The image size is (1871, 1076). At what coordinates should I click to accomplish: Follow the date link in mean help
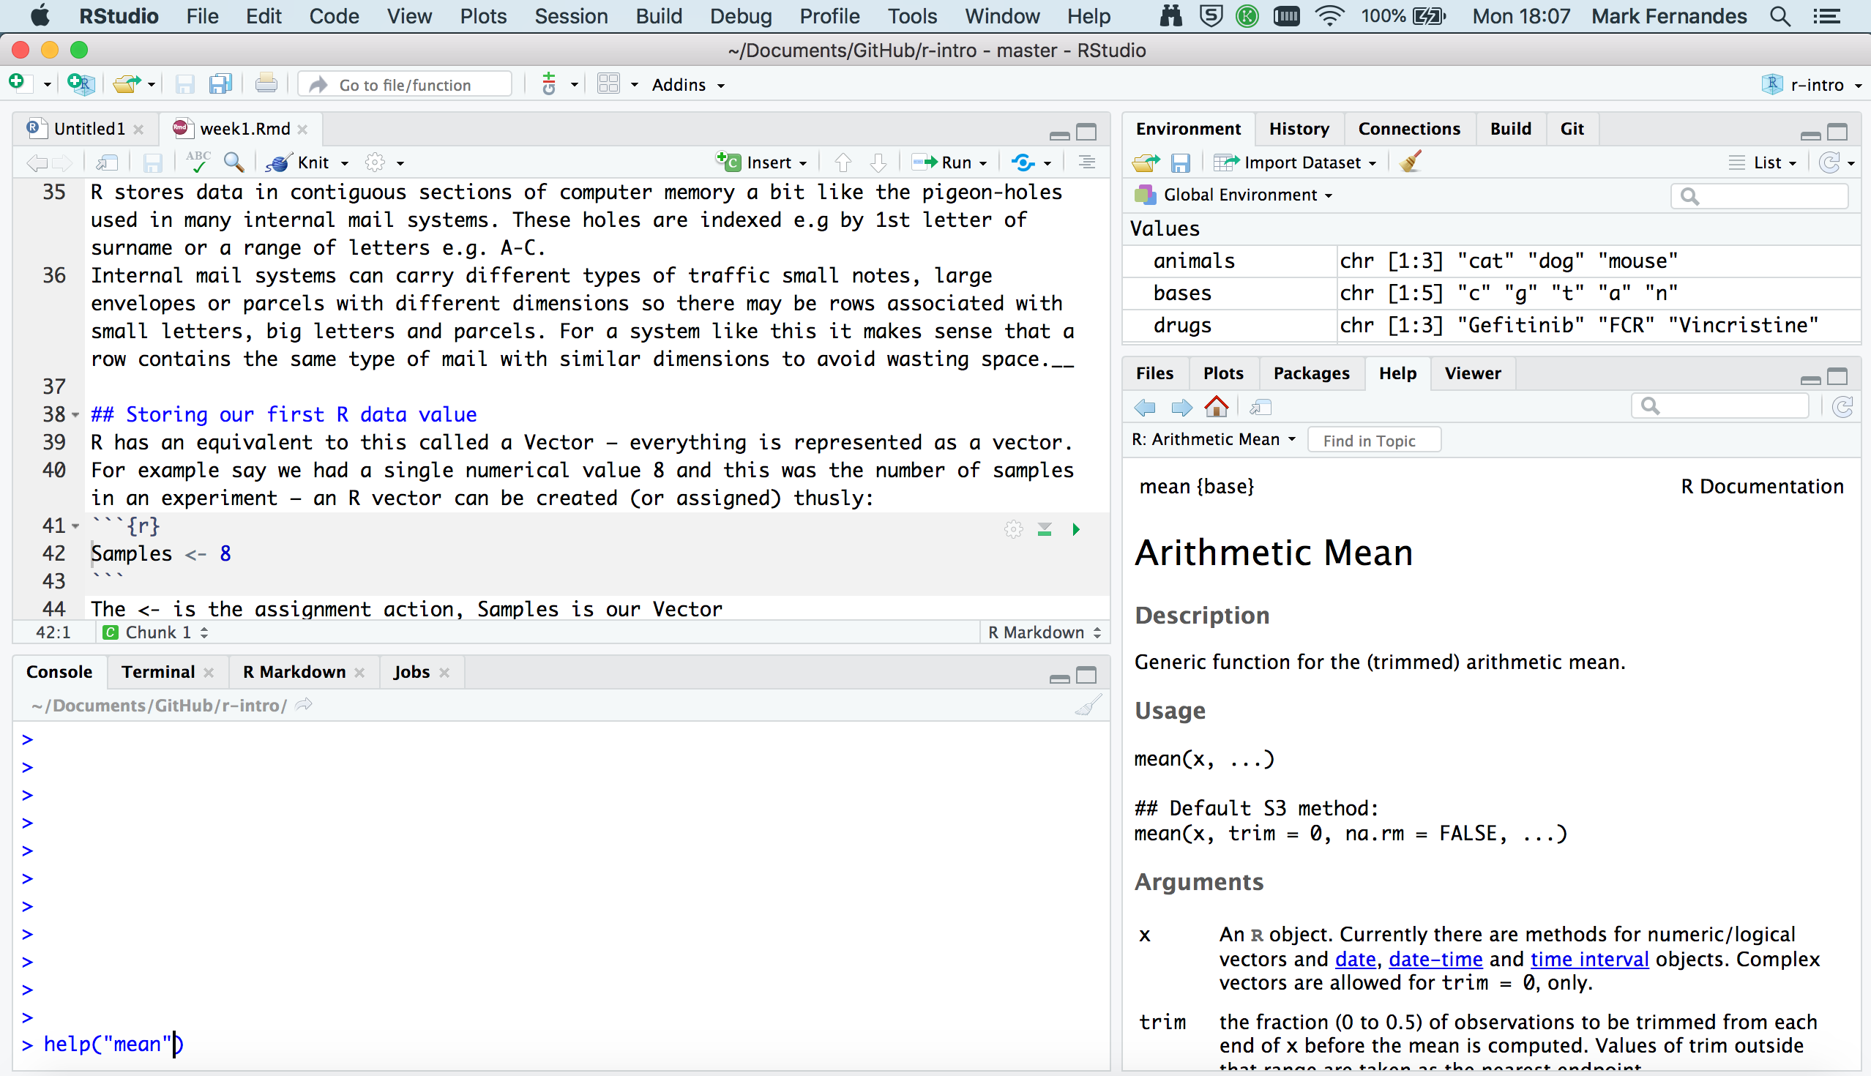[1355, 959]
